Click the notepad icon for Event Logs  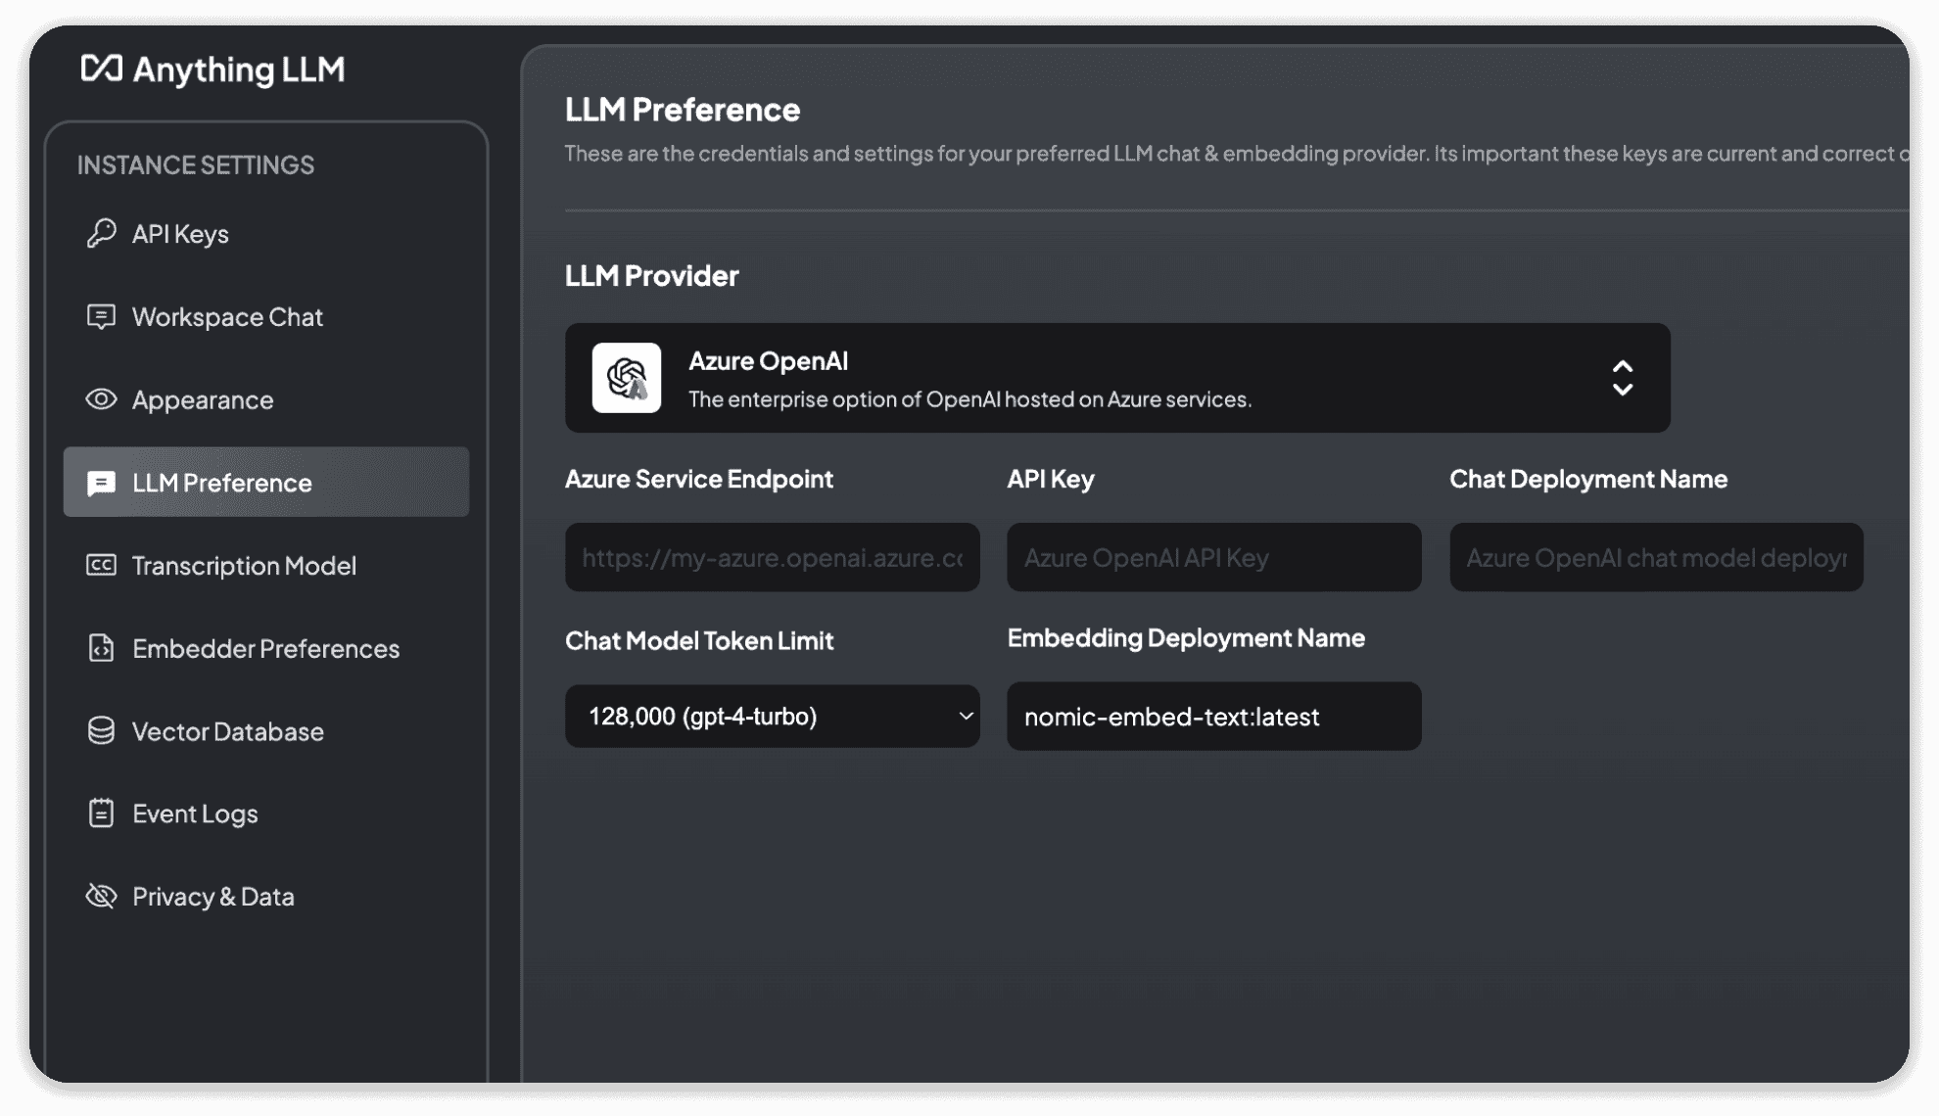click(x=101, y=814)
